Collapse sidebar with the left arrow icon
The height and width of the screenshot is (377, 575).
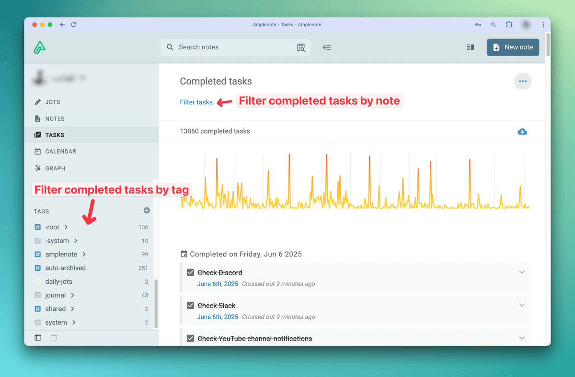[x=327, y=47]
